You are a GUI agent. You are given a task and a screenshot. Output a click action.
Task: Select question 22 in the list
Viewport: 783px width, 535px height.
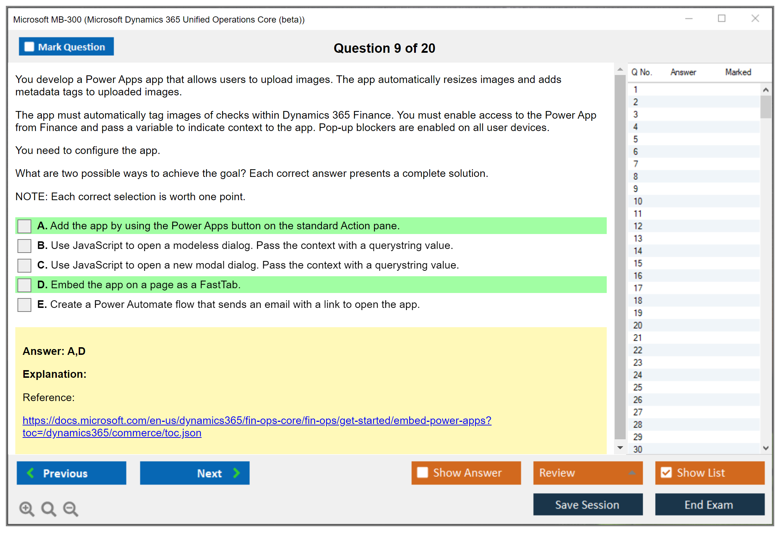(x=638, y=350)
